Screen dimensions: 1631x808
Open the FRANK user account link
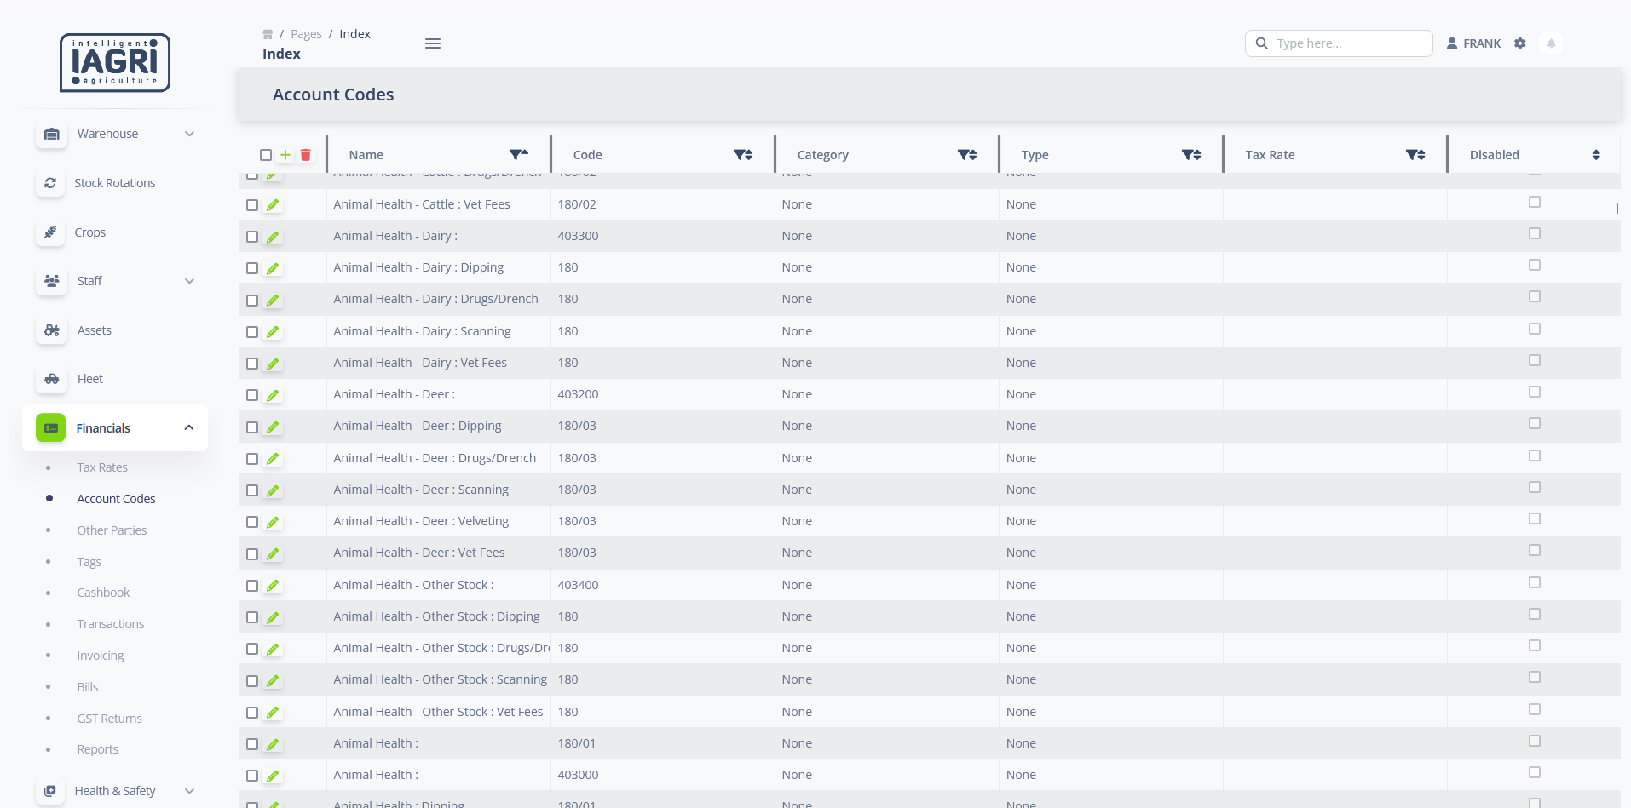[x=1474, y=43]
